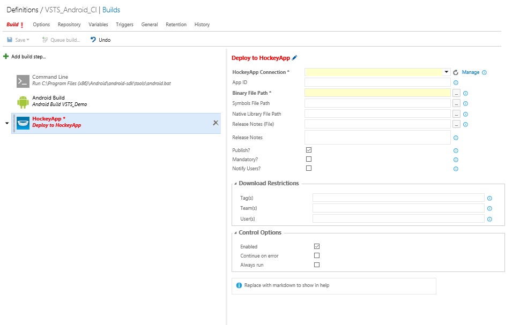
Task: Click the Command Line step icon
Action: pyautogui.click(x=23, y=81)
